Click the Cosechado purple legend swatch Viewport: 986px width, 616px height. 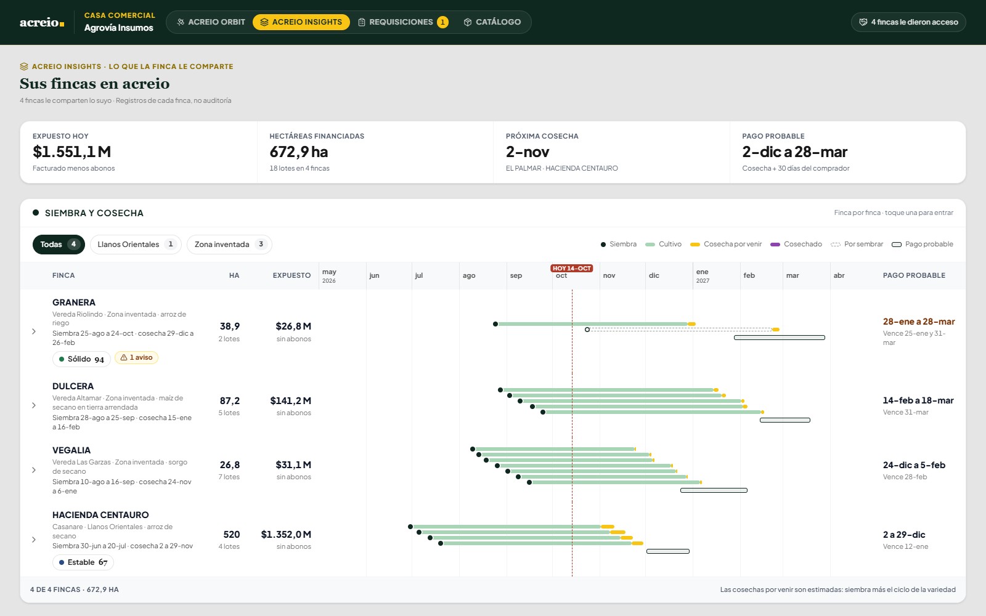[775, 245]
